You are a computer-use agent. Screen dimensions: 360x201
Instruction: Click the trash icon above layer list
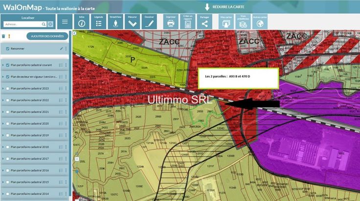point(3,36)
